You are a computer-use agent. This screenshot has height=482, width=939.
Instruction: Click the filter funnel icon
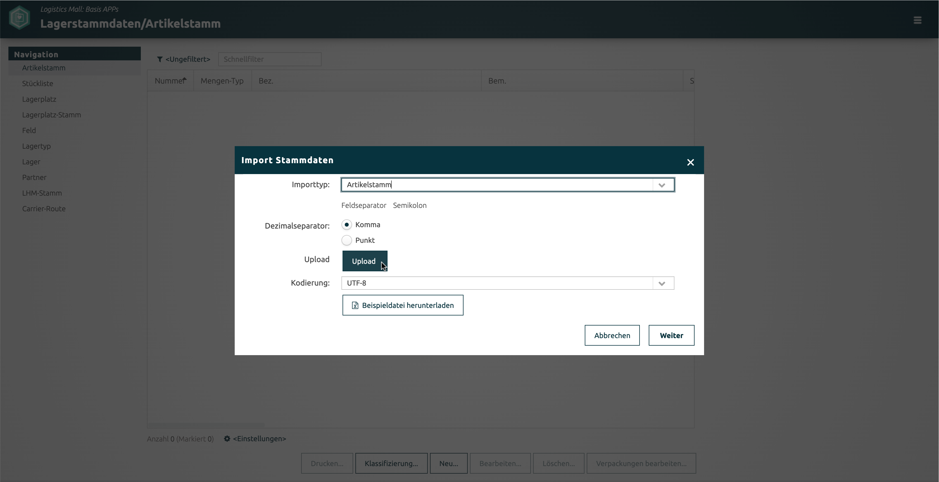click(x=160, y=59)
